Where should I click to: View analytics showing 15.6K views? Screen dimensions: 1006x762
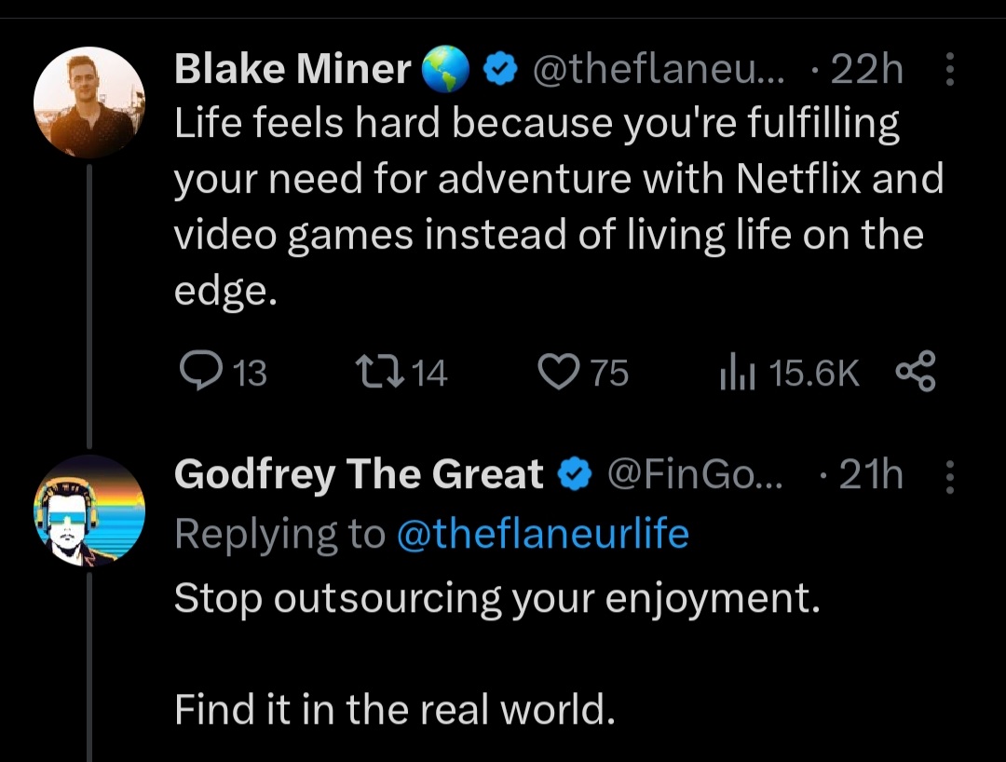click(x=734, y=373)
